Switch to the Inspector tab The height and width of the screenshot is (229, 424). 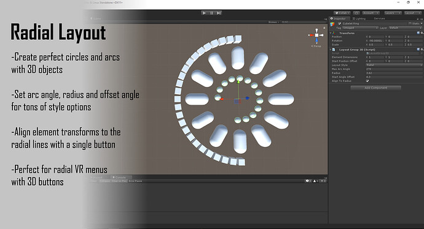(340, 18)
